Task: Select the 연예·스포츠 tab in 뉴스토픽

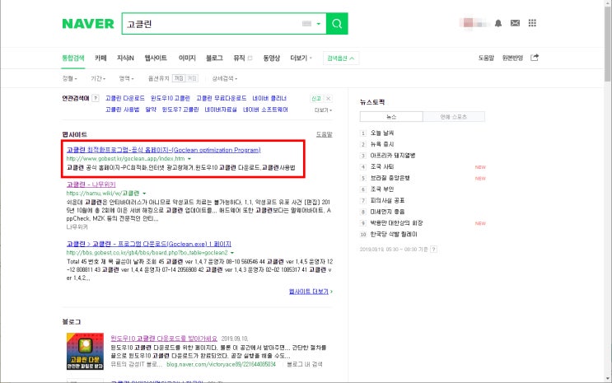Action: [x=454, y=117]
